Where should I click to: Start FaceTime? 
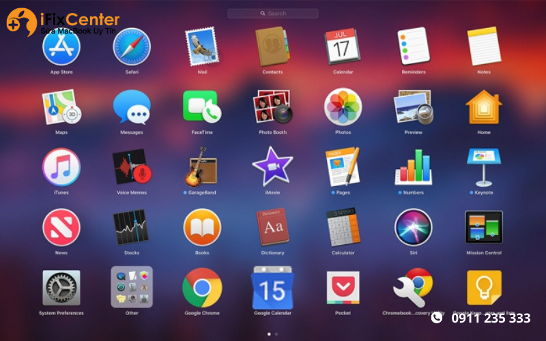pyautogui.click(x=202, y=107)
